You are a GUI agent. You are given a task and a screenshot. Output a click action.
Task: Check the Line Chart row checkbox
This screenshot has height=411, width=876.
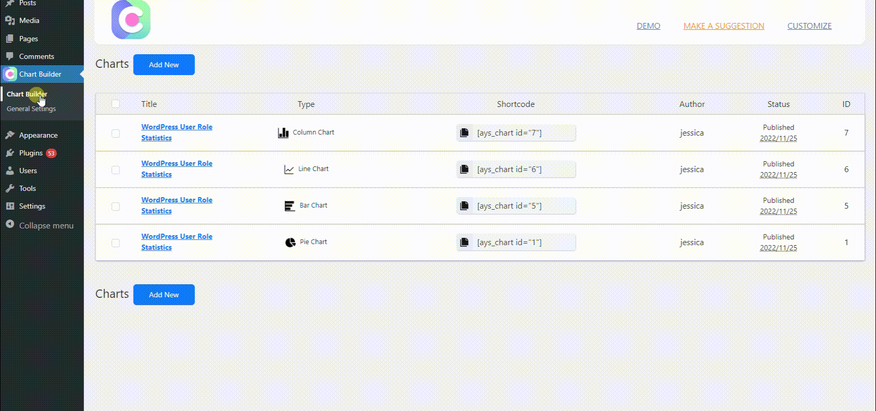coord(116,170)
